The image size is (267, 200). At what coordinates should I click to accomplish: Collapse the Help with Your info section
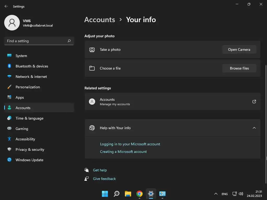tap(254, 128)
